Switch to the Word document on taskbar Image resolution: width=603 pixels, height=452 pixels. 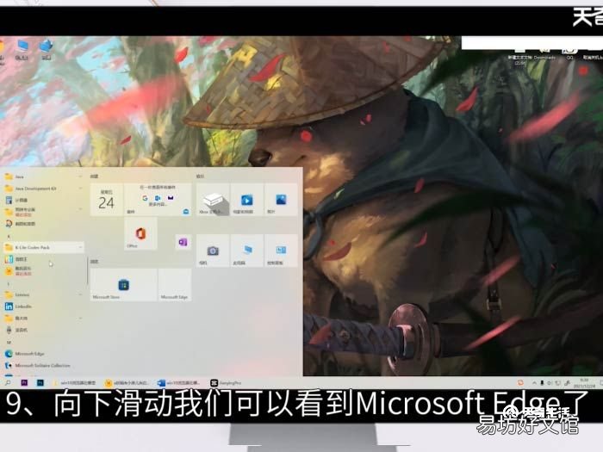179,383
